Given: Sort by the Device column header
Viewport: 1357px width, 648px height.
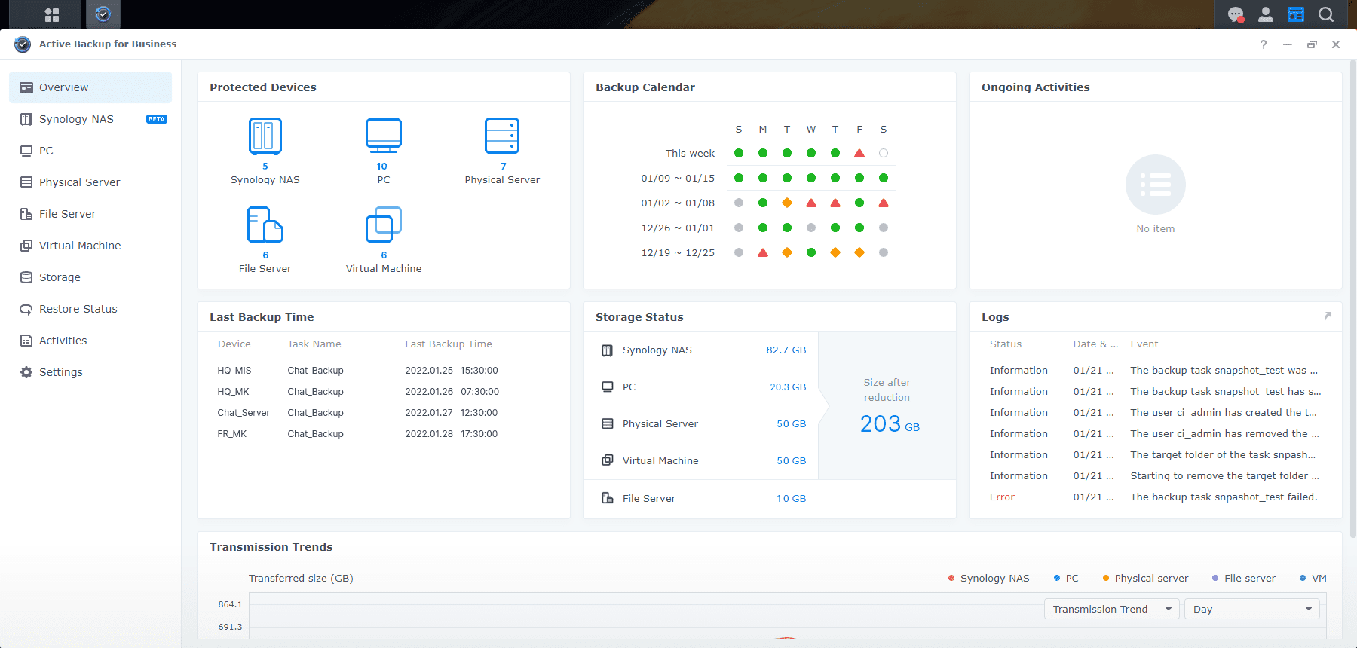Looking at the screenshot, I should 234,344.
